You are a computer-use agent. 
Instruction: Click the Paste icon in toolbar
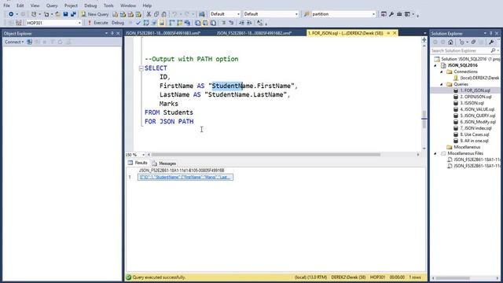pyautogui.click(x=164, y=14)
